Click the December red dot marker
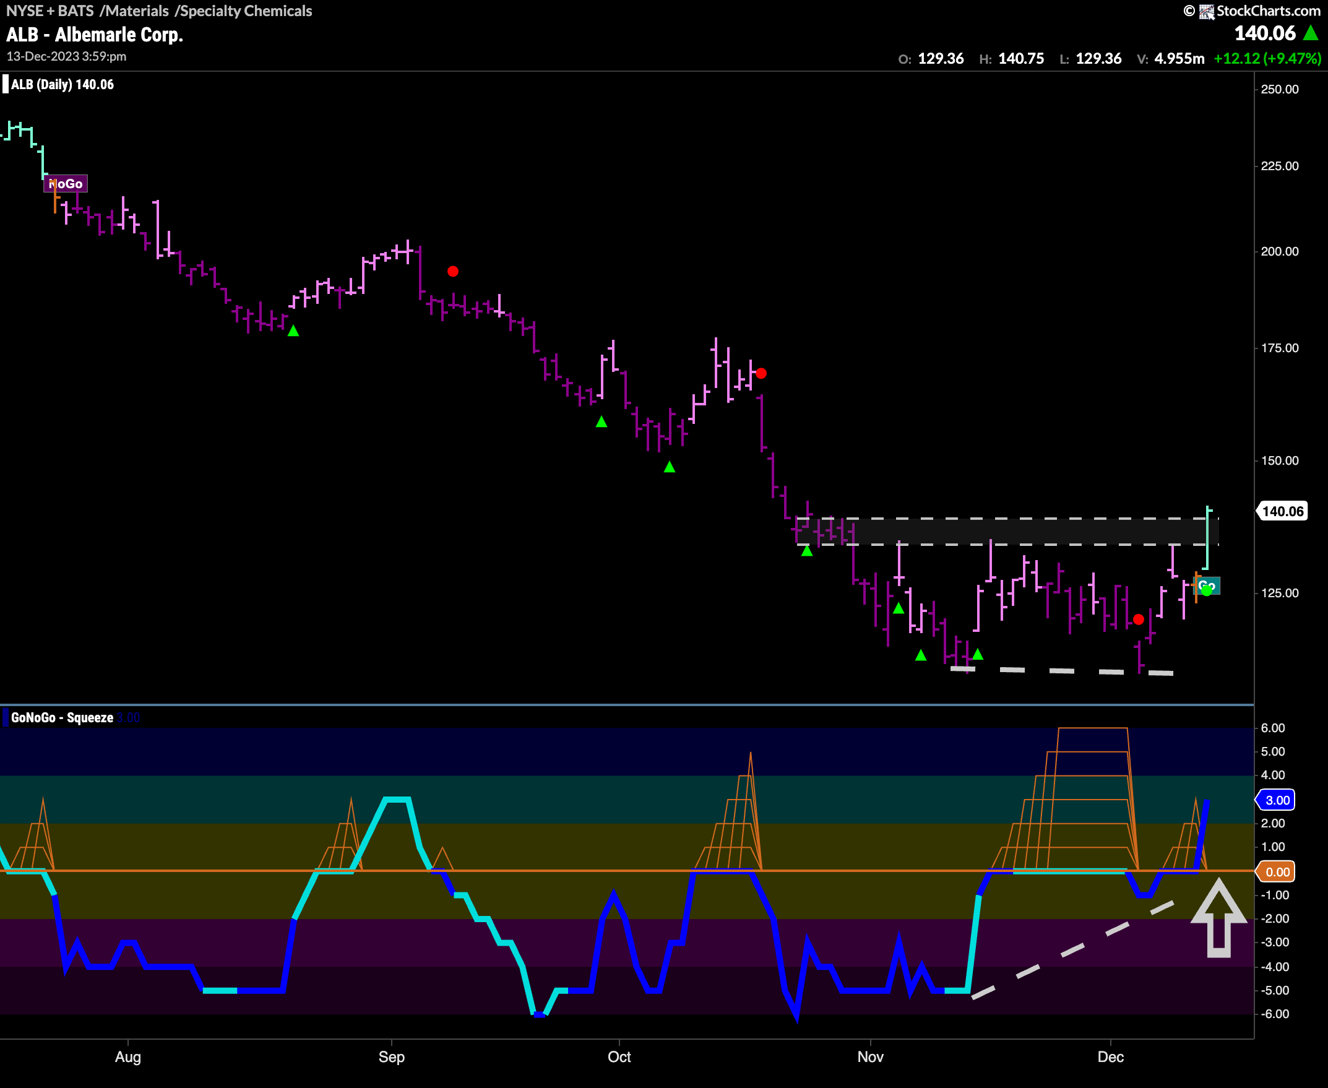The height and width of the screenshot is (1088, 1328). click(x=1139, y=620)
